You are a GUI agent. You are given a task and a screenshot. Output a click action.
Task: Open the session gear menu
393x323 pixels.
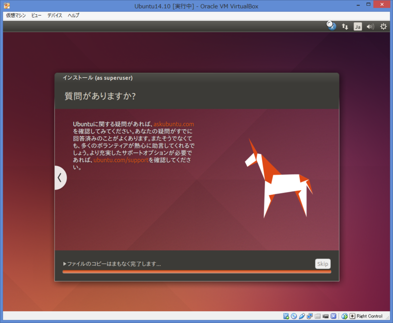coord(383,26)
